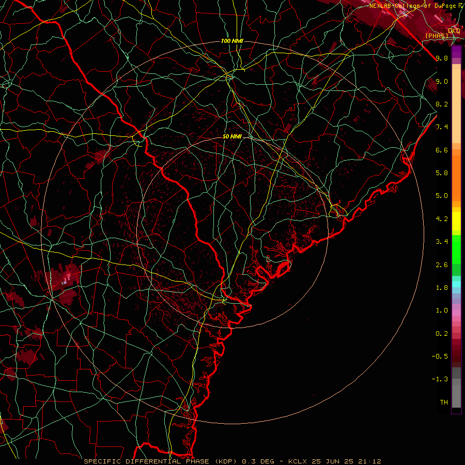The width and height of the screenshot is (465, 465).
Task: Click the 25 JUN 25 21:12 timestamp
Action: (x=346, y=461)
